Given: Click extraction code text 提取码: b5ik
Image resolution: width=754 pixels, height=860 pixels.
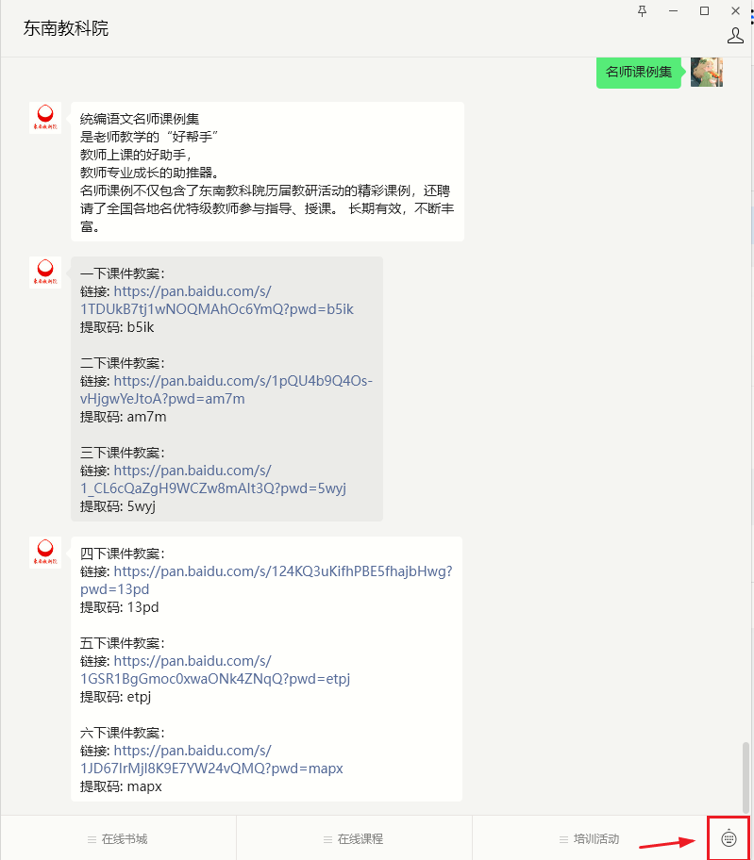Looking at the screenshot, I should coord(117,327).
